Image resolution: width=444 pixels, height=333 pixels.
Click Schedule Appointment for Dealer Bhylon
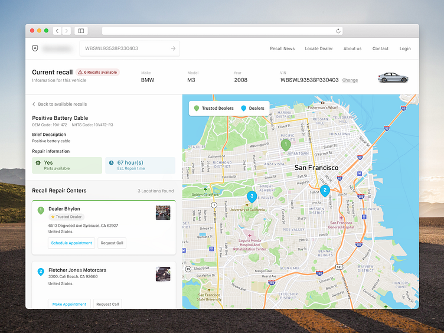coord(71,243)
